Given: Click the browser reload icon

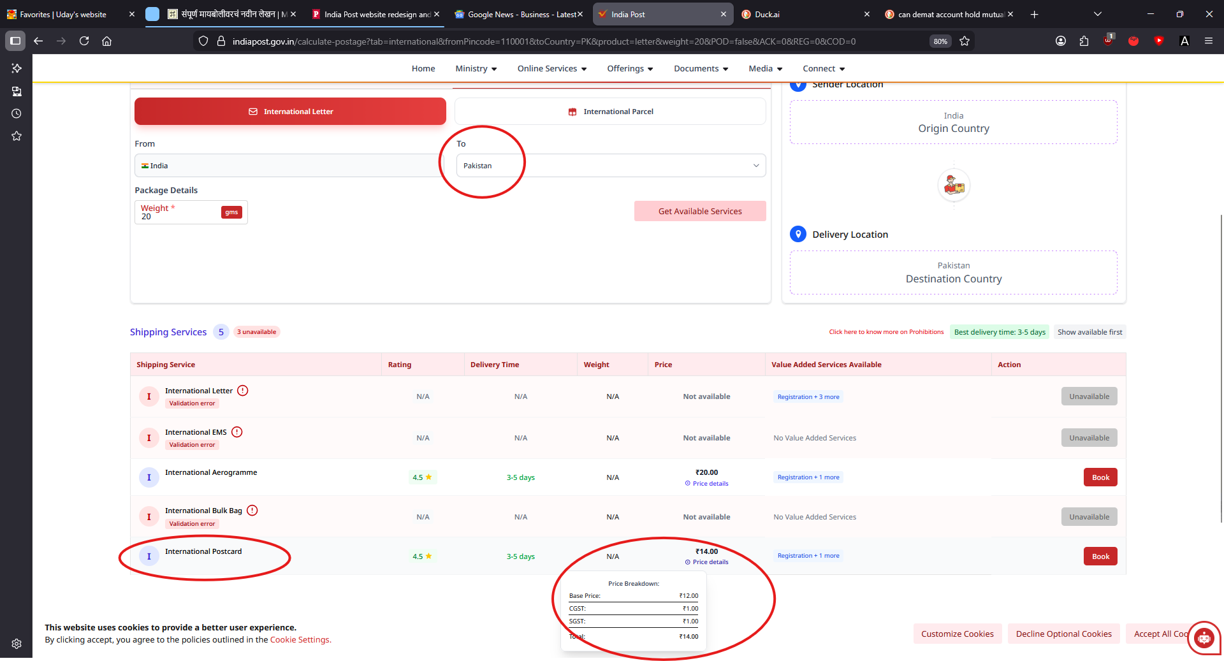Looking at the screenshot, I should (84, 41).
